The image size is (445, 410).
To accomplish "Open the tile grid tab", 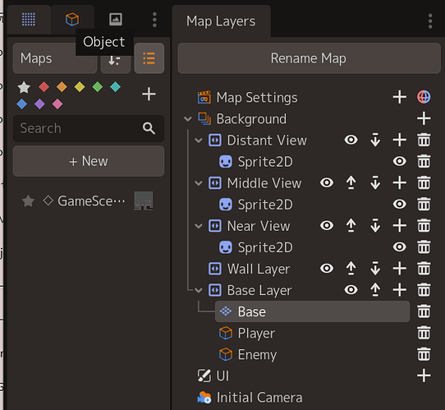I will tap(29, 19).
